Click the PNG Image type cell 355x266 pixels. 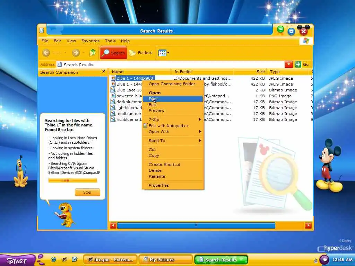tap(280, 96)
